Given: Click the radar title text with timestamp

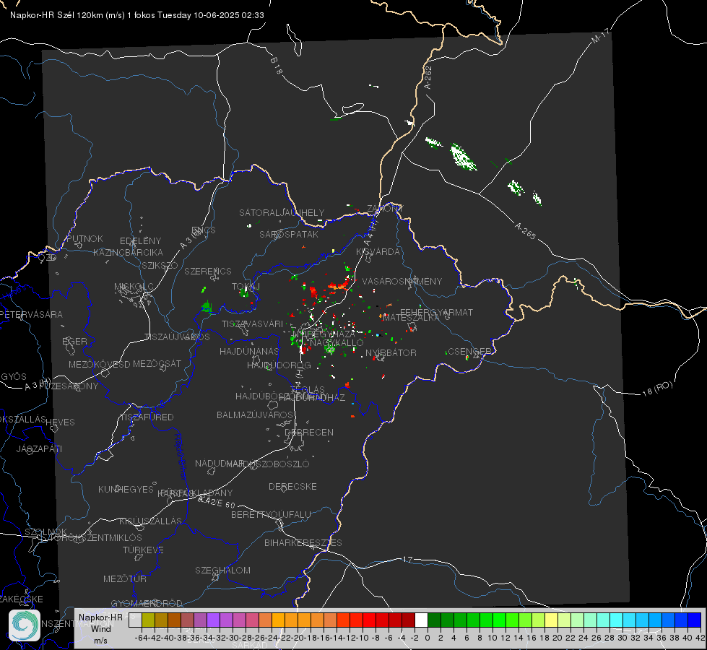Looking at the screenshot, I should [137, 15].
